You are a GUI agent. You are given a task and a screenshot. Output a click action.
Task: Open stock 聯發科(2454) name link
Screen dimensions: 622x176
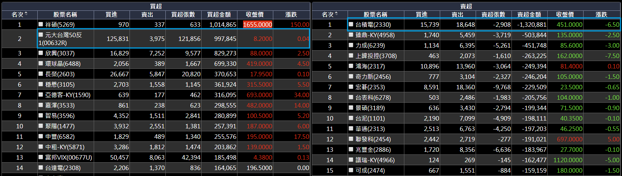(373, 139)
